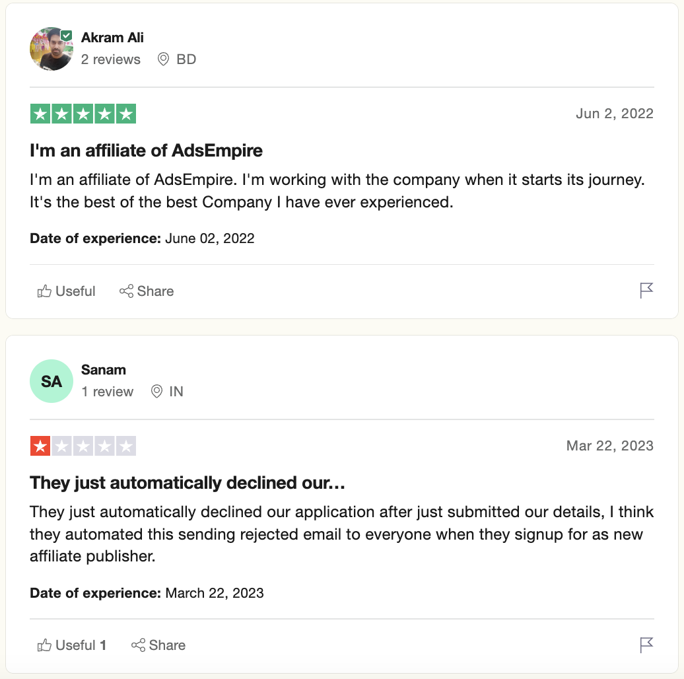The image size is (684, 679).
Task: Open Akram Ali's profile name link
Action: point(112,37)
